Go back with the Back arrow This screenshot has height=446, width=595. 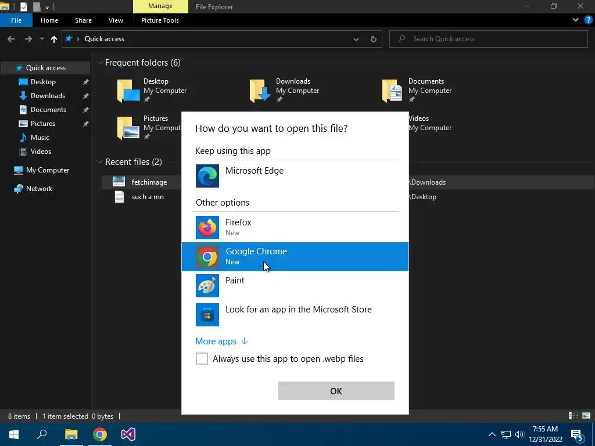[x=11, y=39]
